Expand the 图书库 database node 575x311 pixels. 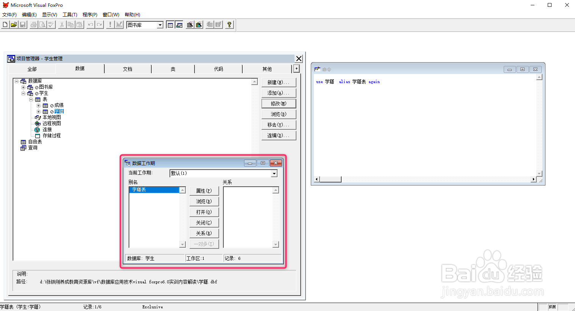point(24,87)
